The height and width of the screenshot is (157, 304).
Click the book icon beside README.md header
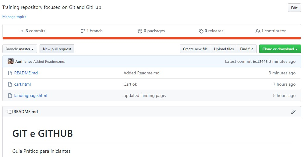[x=10, y=112]
